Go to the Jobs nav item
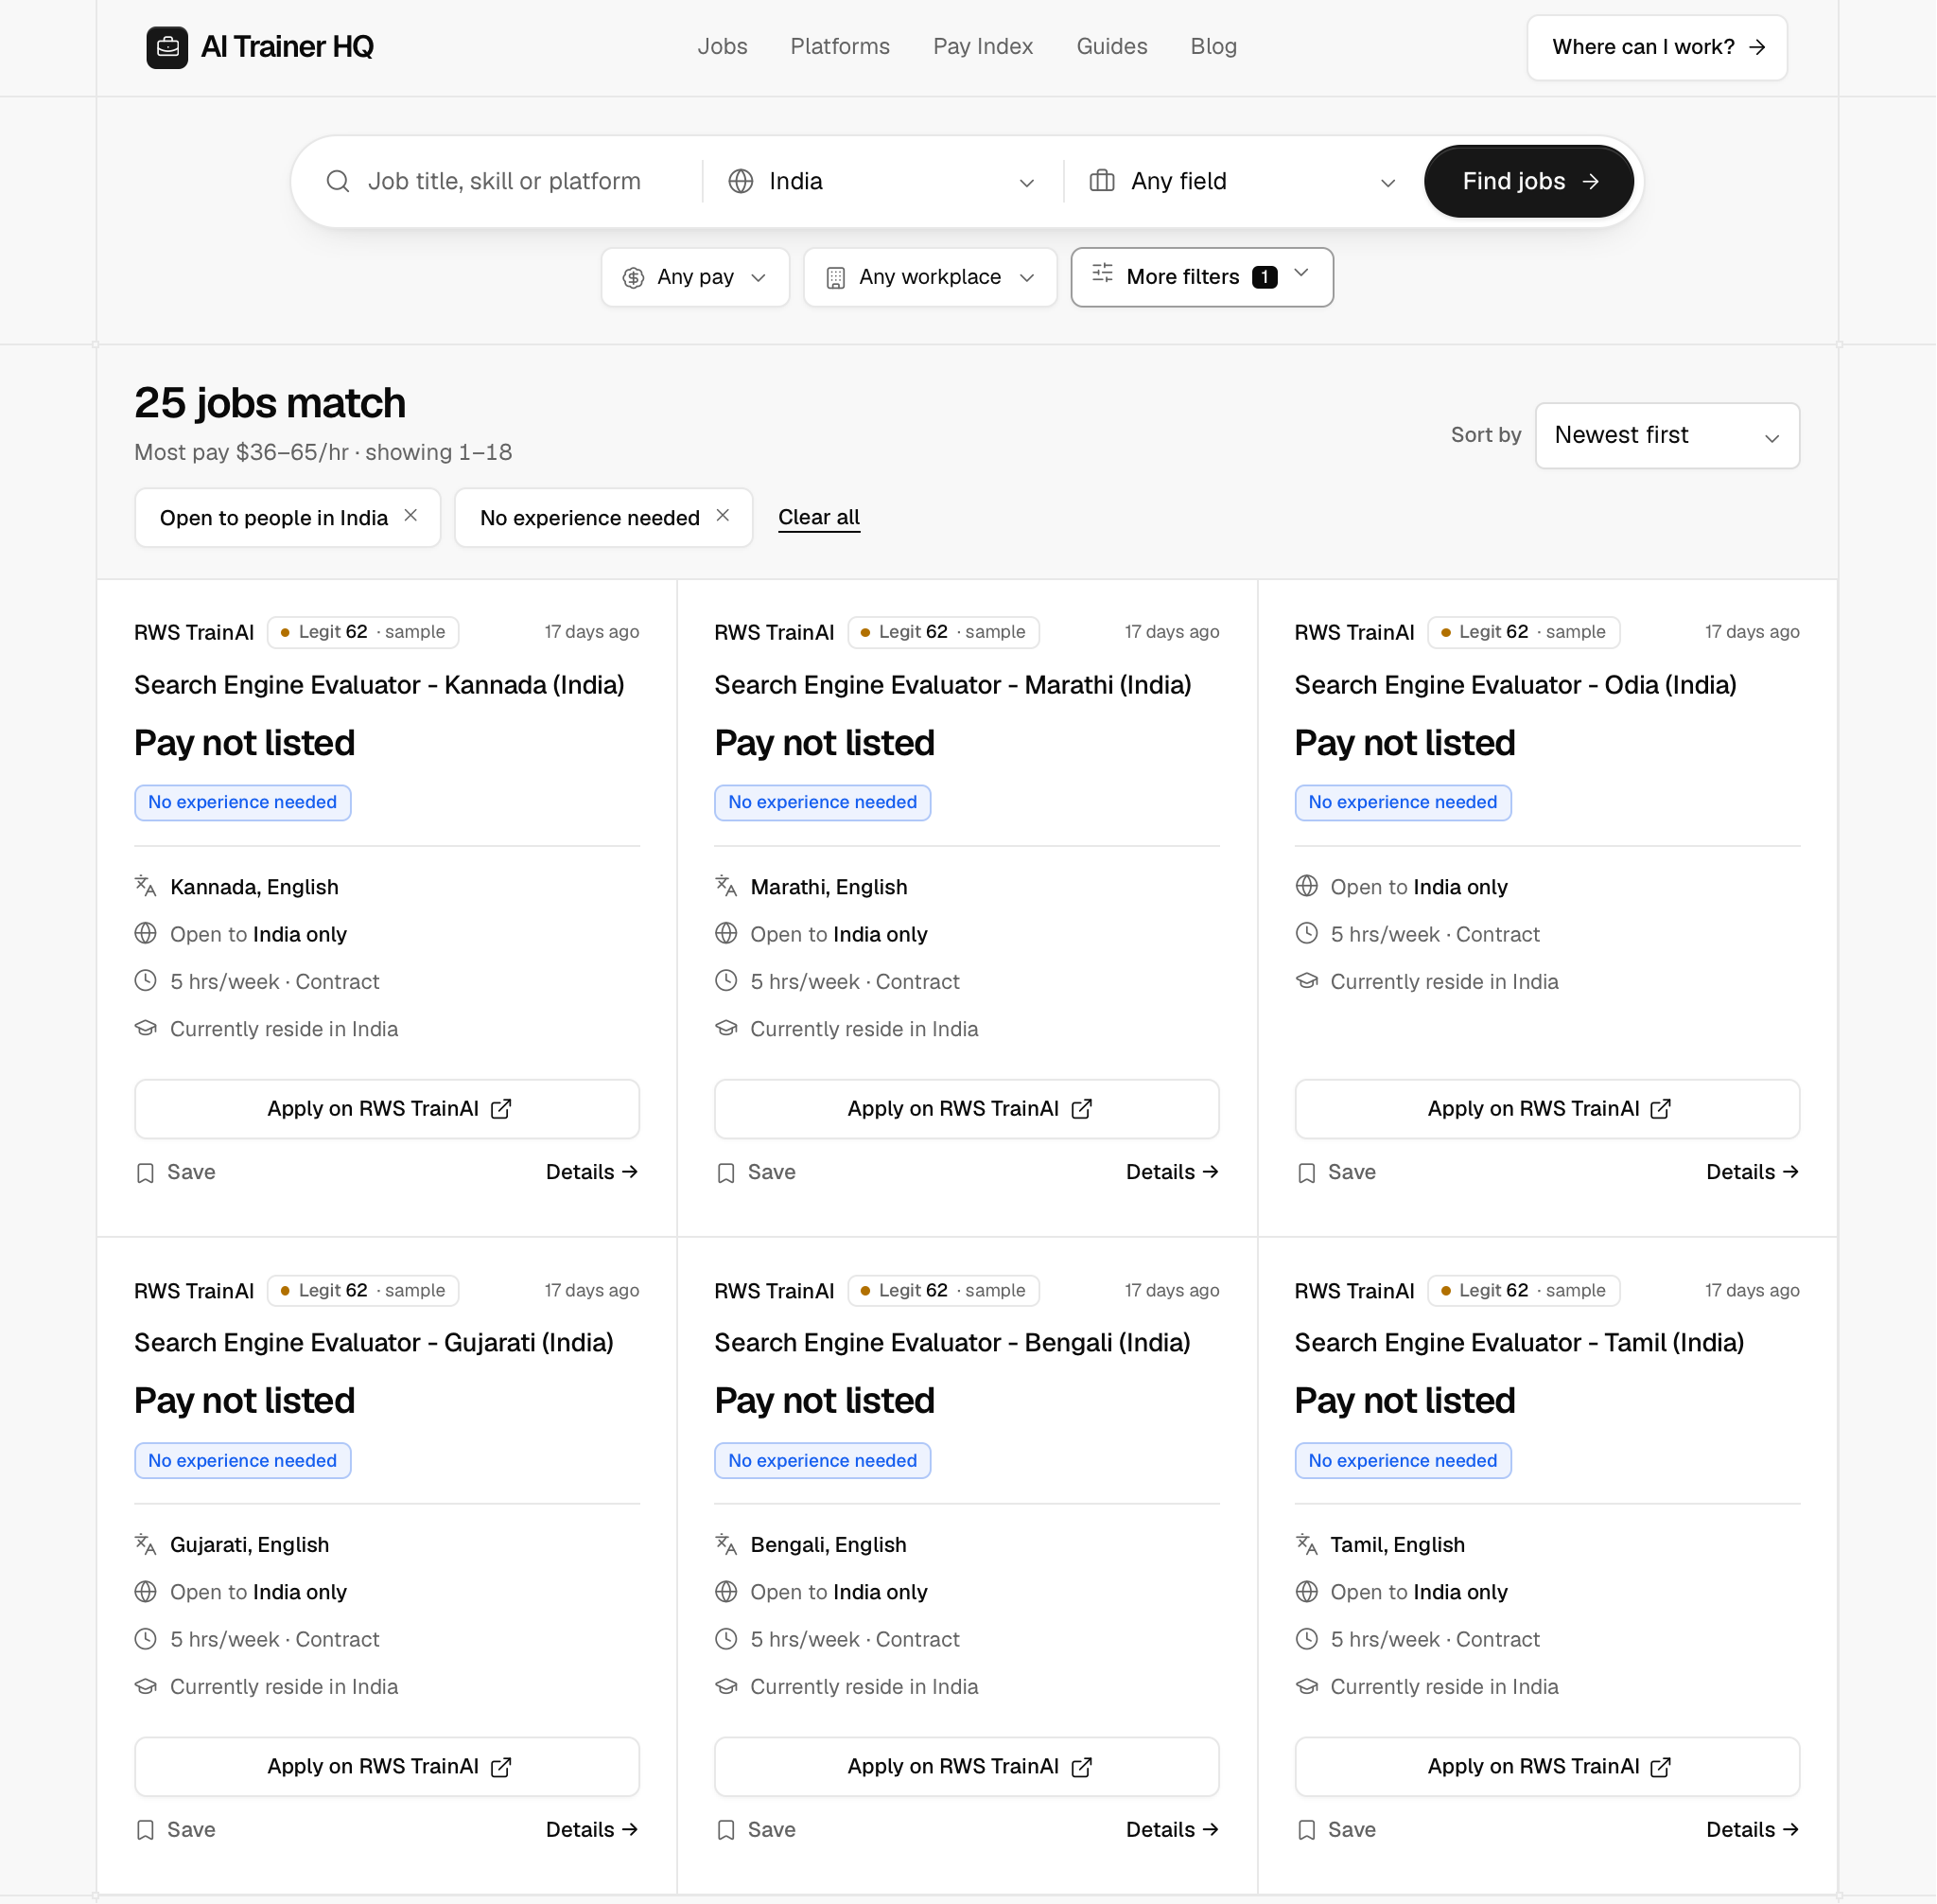The height and width of the screenshot is (1904, 1937). point(723,47)
